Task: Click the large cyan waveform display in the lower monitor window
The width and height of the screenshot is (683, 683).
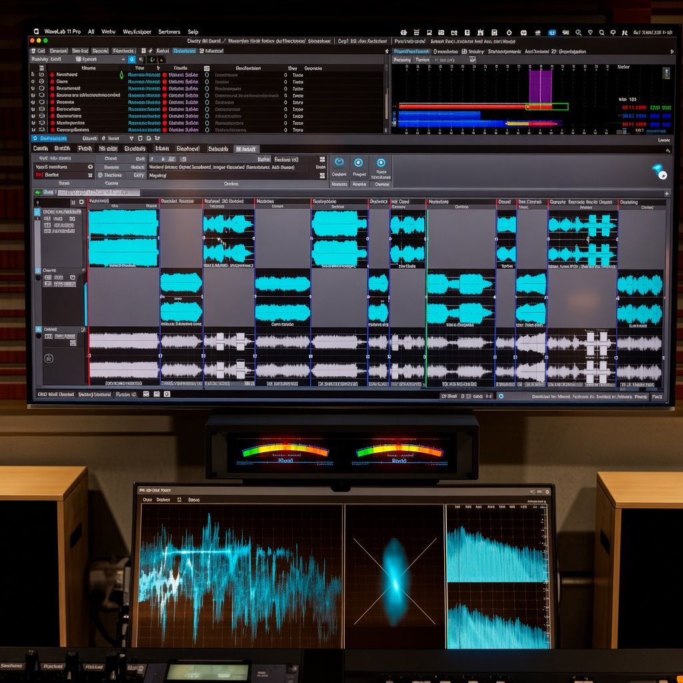Action: coord(240,576)
